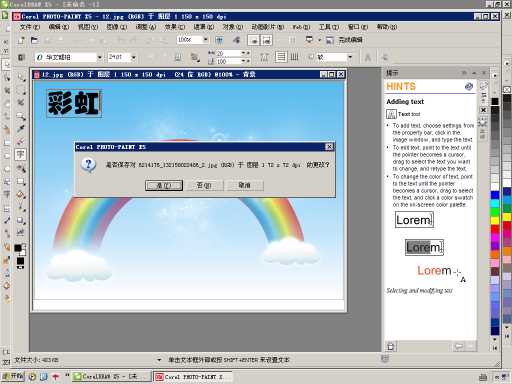Open the 开始 Start button
The height and width of the screenshot is (384, 512).
pos(12,376)
